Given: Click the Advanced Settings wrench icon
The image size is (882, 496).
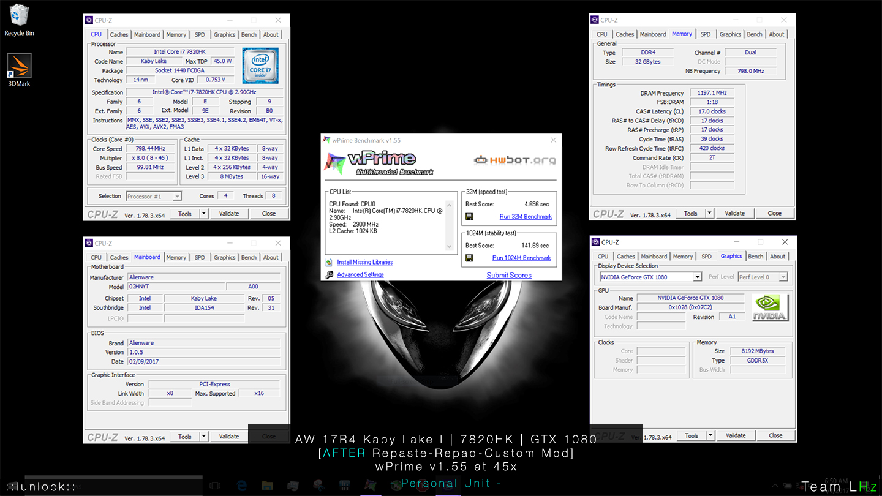Looking at the screenshot, I should tap(330, 275).
